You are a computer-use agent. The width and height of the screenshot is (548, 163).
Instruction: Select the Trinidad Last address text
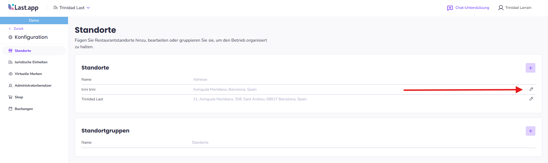click(250, 99)
